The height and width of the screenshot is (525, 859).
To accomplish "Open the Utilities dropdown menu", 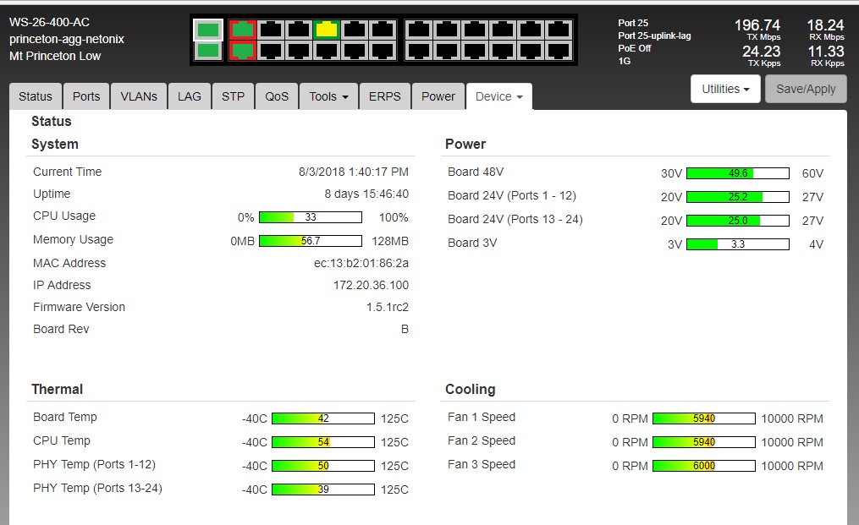I will 725,89.
